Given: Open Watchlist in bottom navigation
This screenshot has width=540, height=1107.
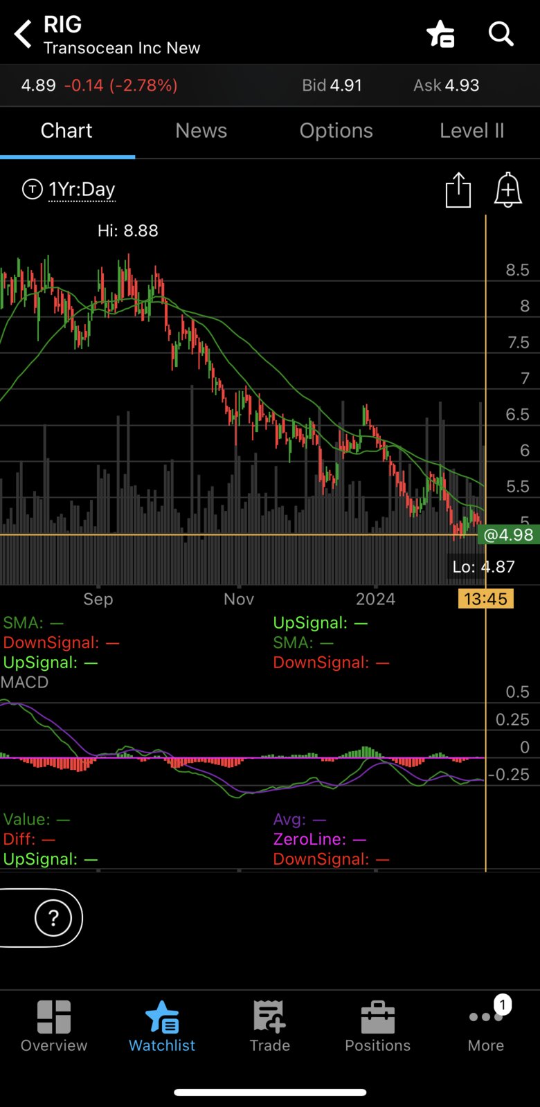Looking at the screenshot, I should click(x=162, y=1027).
